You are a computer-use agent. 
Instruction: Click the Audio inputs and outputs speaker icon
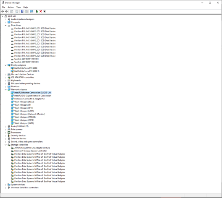click(x=9, y=19)
